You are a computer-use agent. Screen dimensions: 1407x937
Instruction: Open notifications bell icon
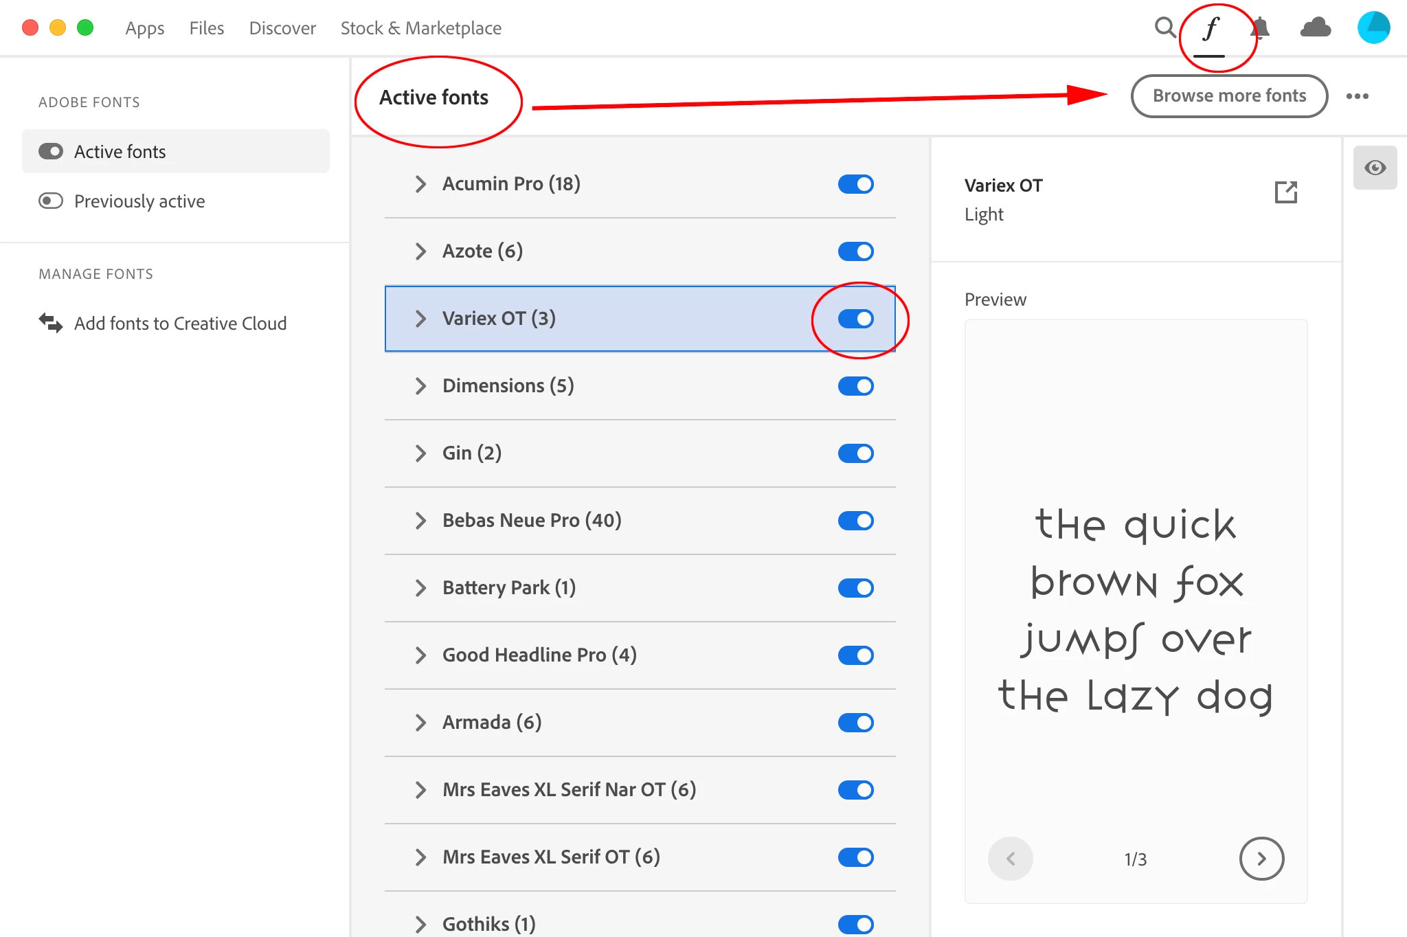coord(1261,28)
